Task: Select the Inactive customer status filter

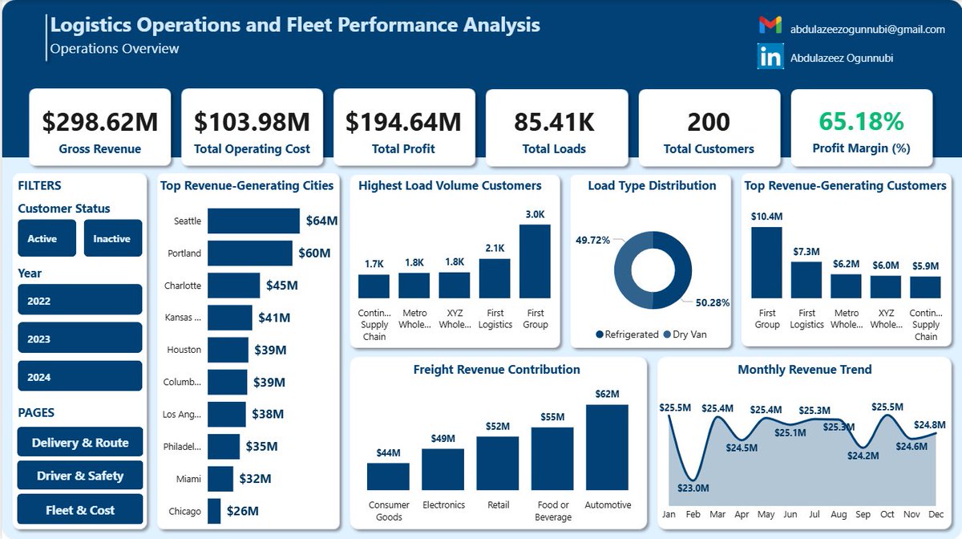Action: (x=112, y=238)
